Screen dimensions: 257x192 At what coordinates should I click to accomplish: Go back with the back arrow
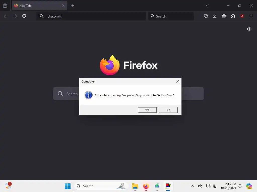click(6, 16)
